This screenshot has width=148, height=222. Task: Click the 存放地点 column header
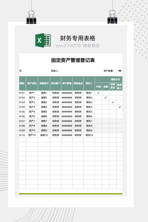tap(78, 83)
